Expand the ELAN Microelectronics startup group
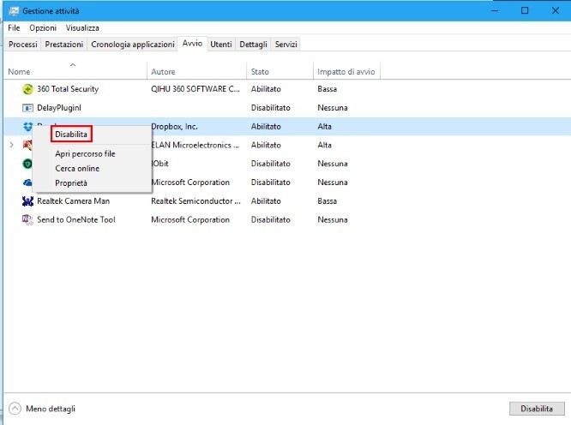 coord(11,146)
